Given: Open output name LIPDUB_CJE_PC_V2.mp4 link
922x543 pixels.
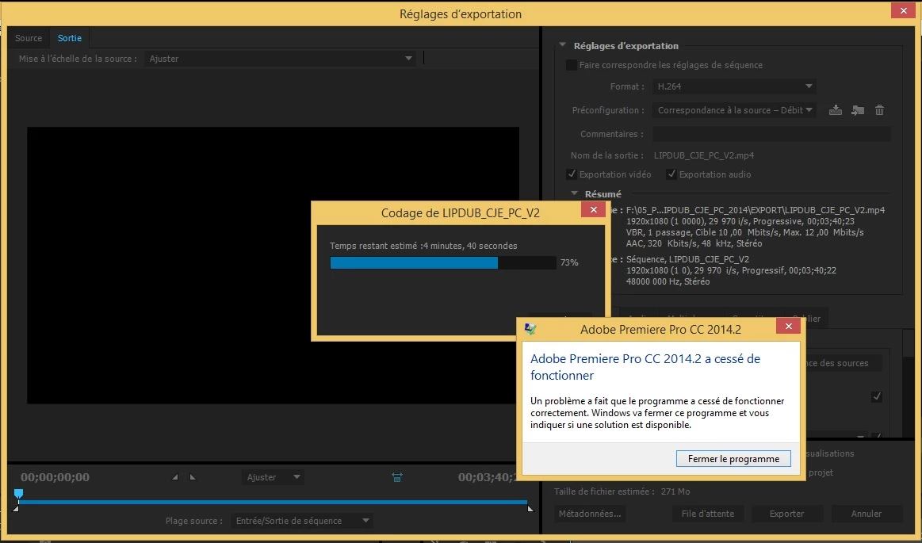Looking at the screenshot, I should pyautogui.click(x=704, y=155).
